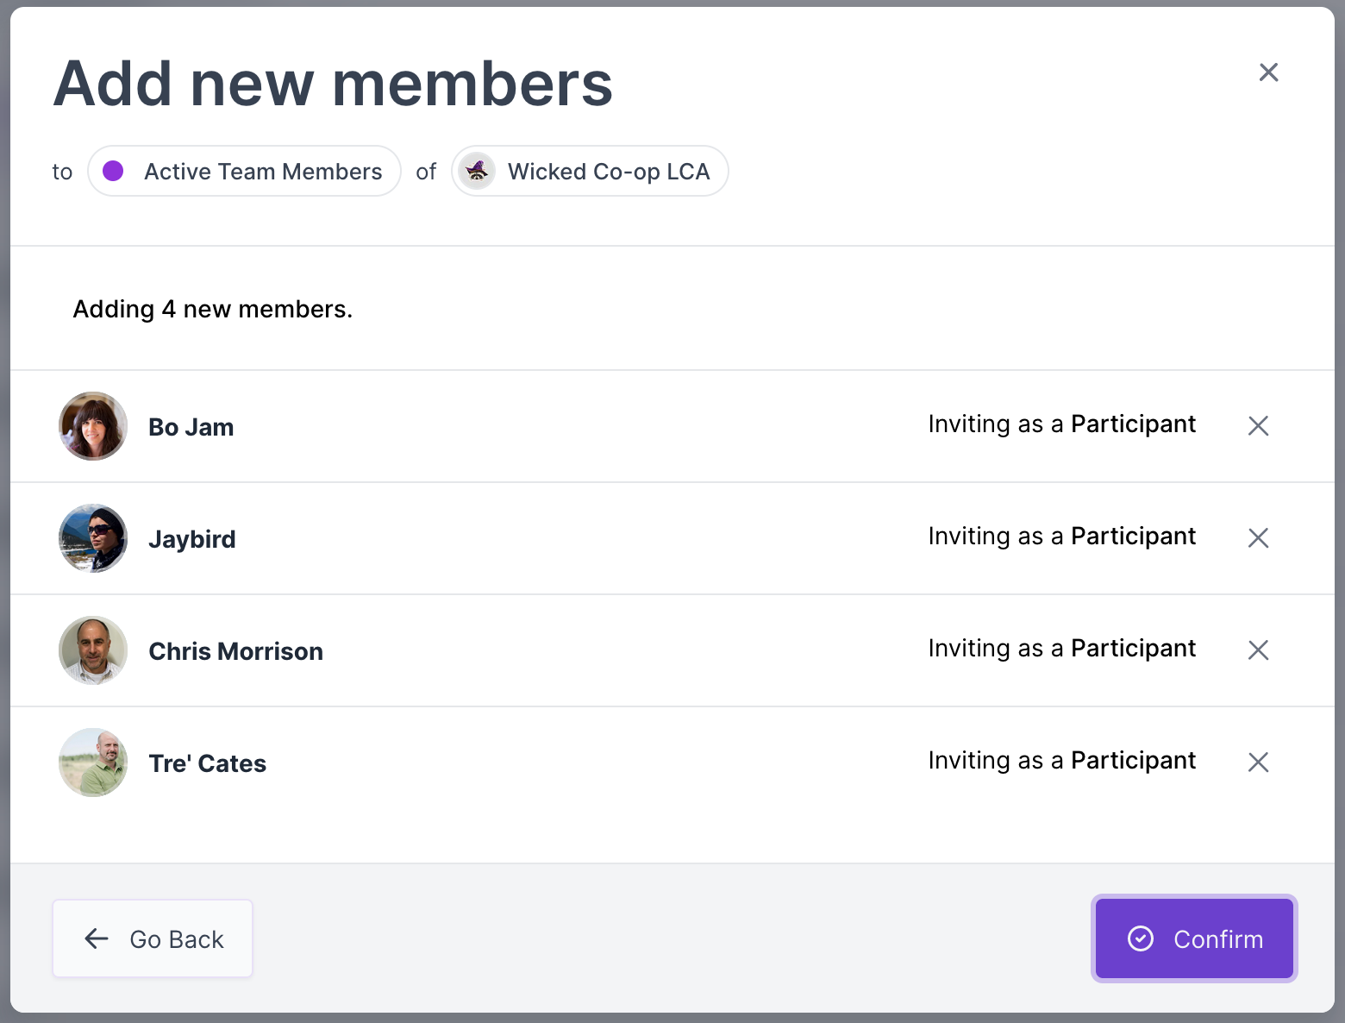Select the Wicked Co-op LCA pill
This screenshot has width=1345, height=1023.
tap(591, 171)
